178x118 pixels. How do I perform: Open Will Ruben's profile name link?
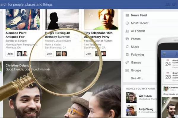click(145, 96)
